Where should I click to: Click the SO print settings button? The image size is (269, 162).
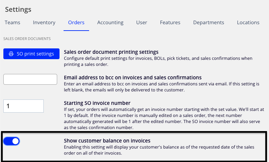point(31,54)
